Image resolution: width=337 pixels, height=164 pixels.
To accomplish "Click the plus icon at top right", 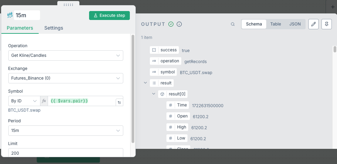I will [x=333, y=7].
